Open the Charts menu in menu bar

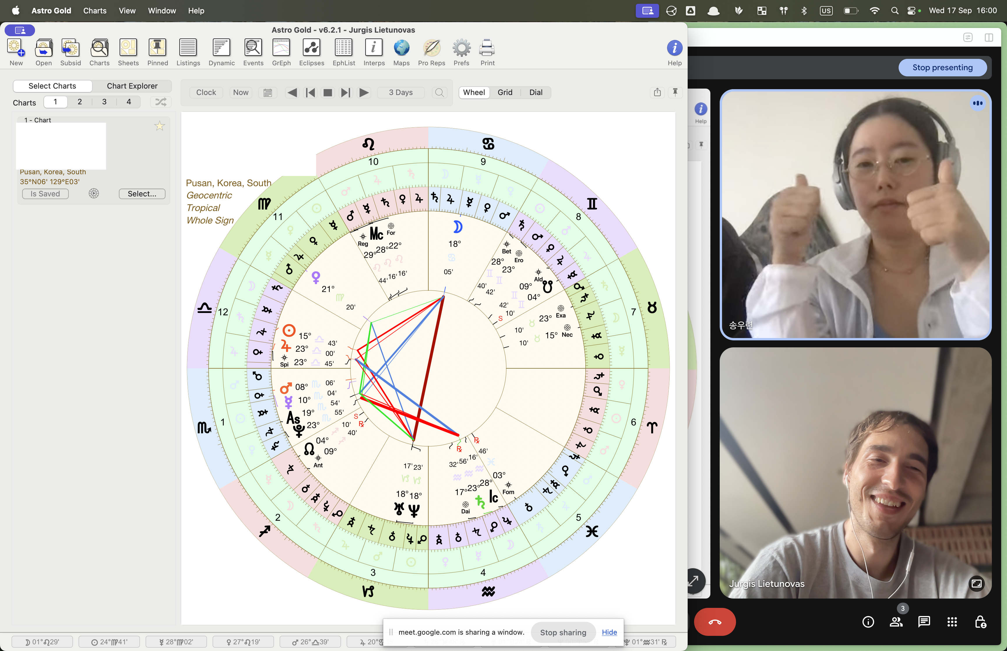[x=95, y=10]
